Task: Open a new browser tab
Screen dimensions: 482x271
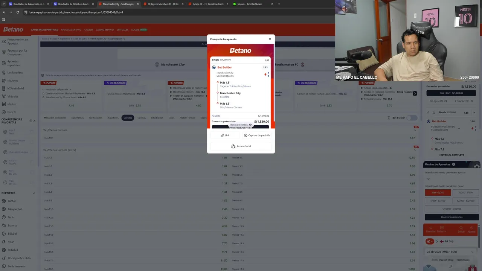Action: click(279, 4)
